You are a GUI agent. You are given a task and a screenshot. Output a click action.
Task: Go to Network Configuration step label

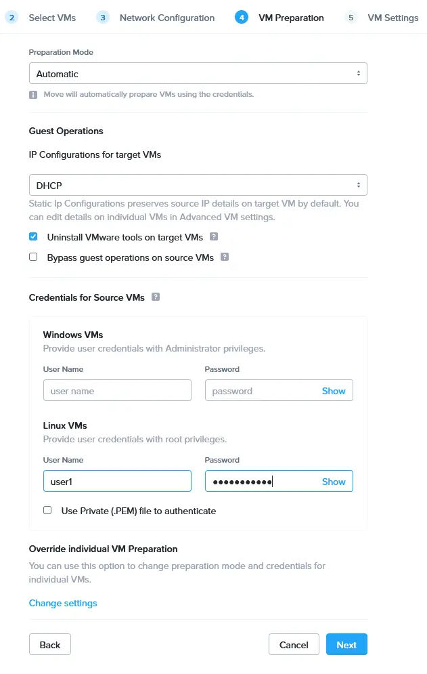pos(167,18)
